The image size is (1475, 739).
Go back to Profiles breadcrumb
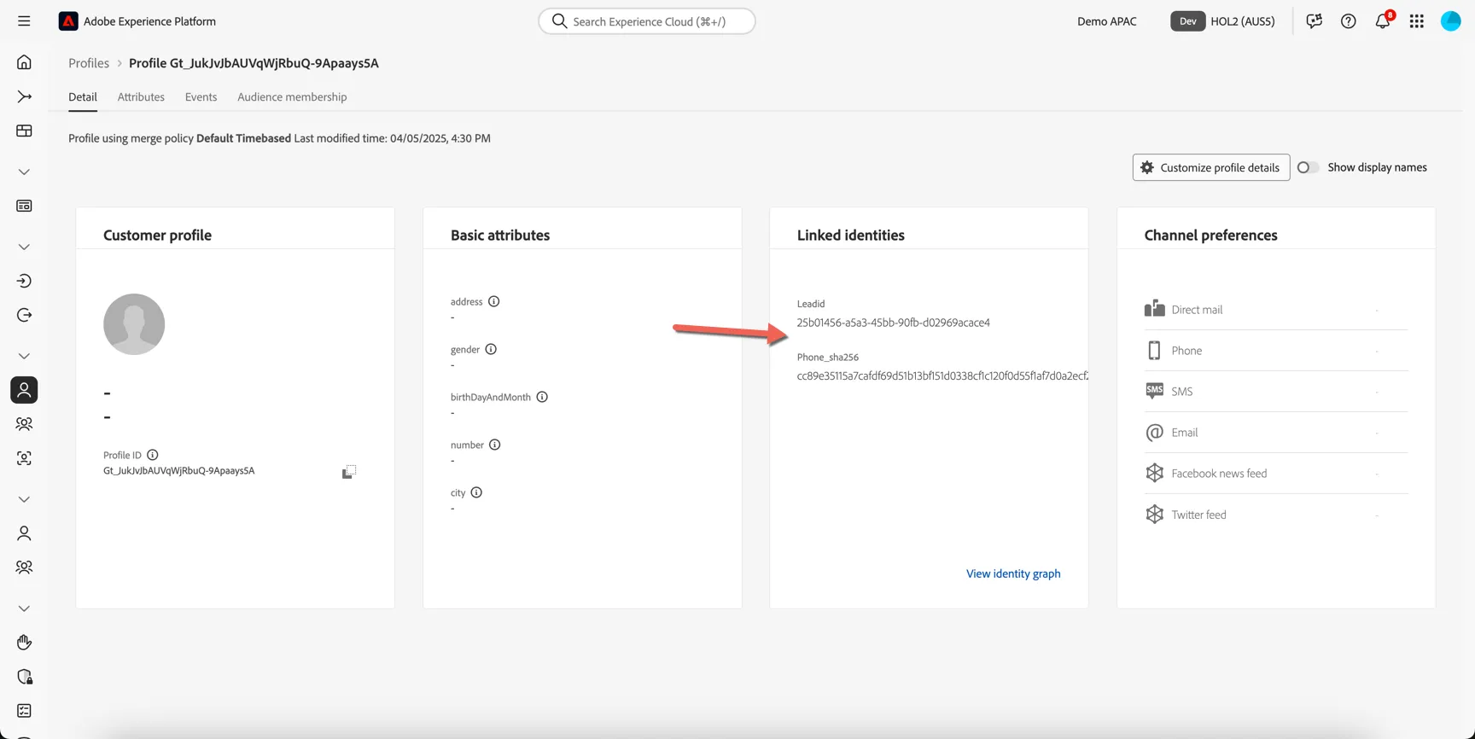pyautogui.click(x=89, y=63)
